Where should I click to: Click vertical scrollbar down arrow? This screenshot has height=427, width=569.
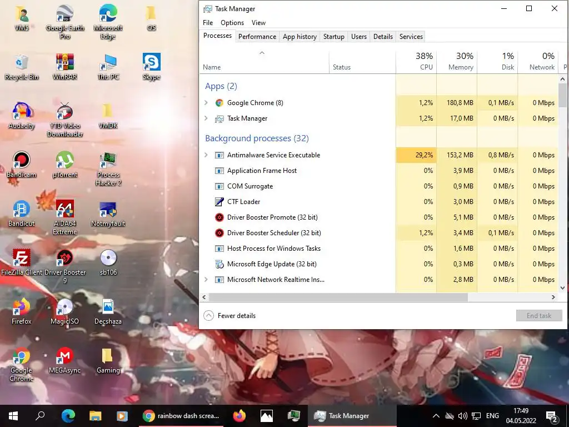point(562,288)
